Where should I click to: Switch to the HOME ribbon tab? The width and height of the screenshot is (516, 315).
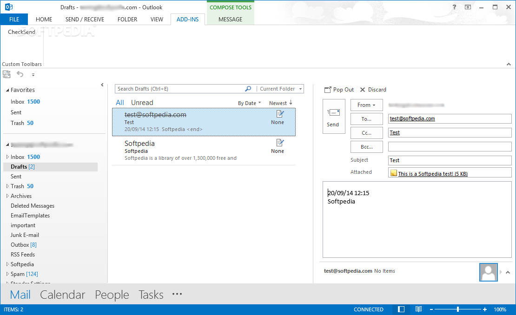[x=44, y=20]
